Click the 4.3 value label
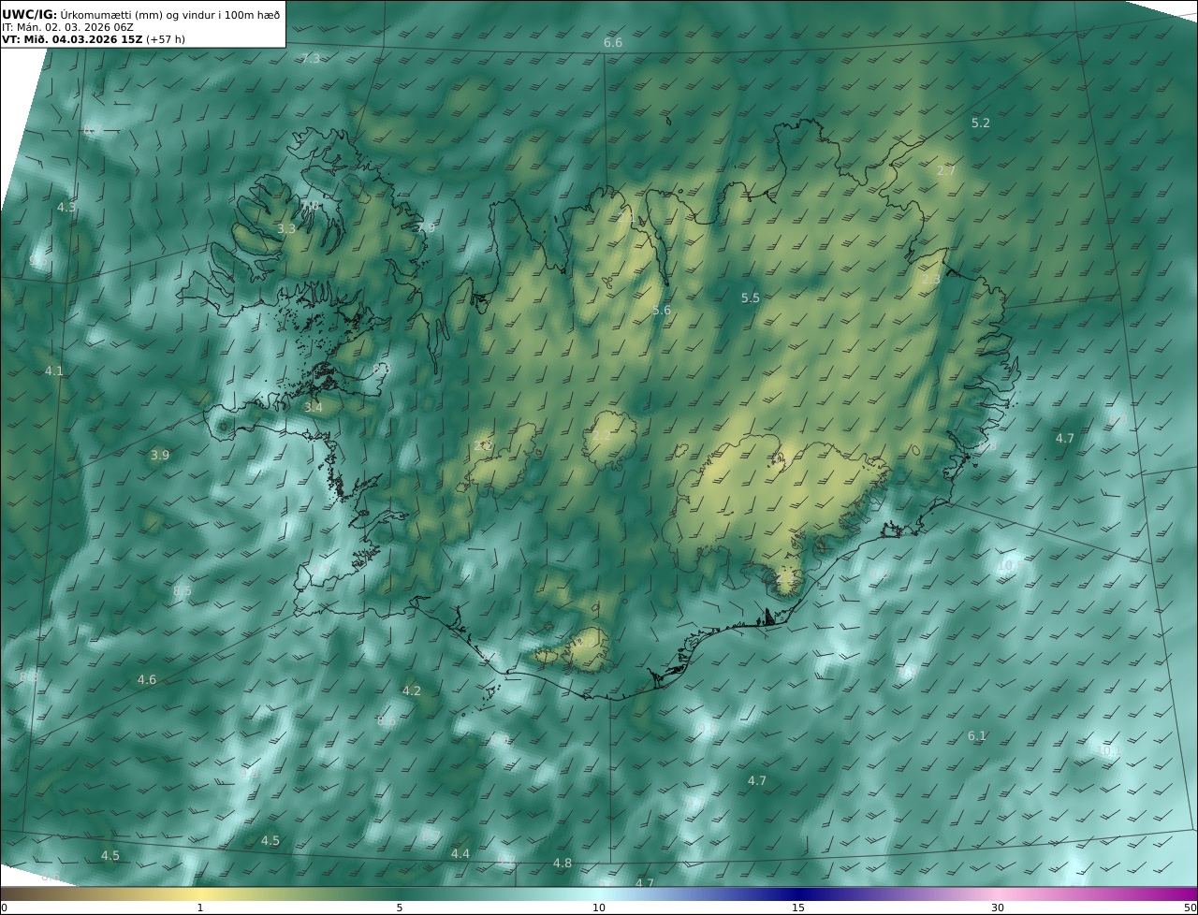 [x=66, y=207]
